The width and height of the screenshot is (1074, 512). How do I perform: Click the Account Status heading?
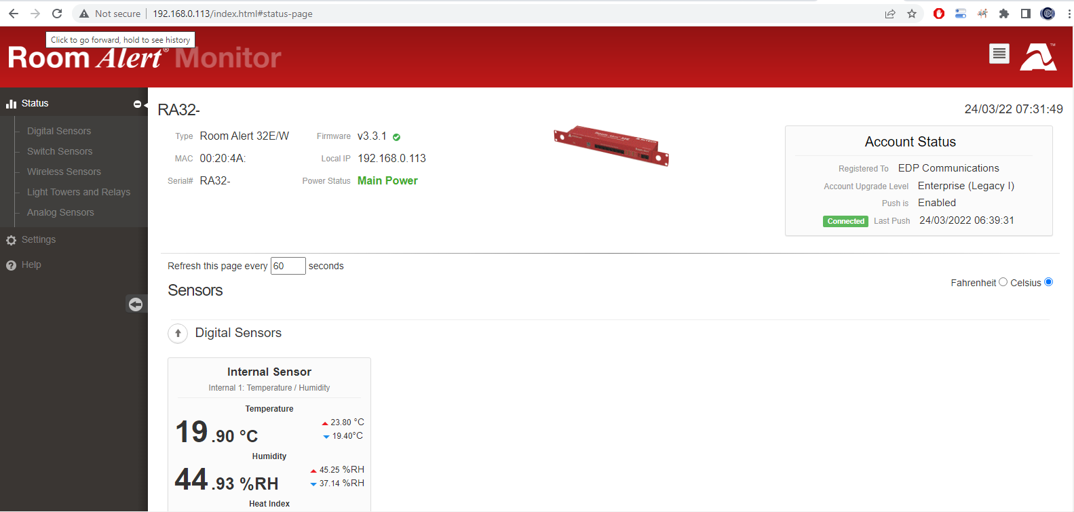pos(910,142)
